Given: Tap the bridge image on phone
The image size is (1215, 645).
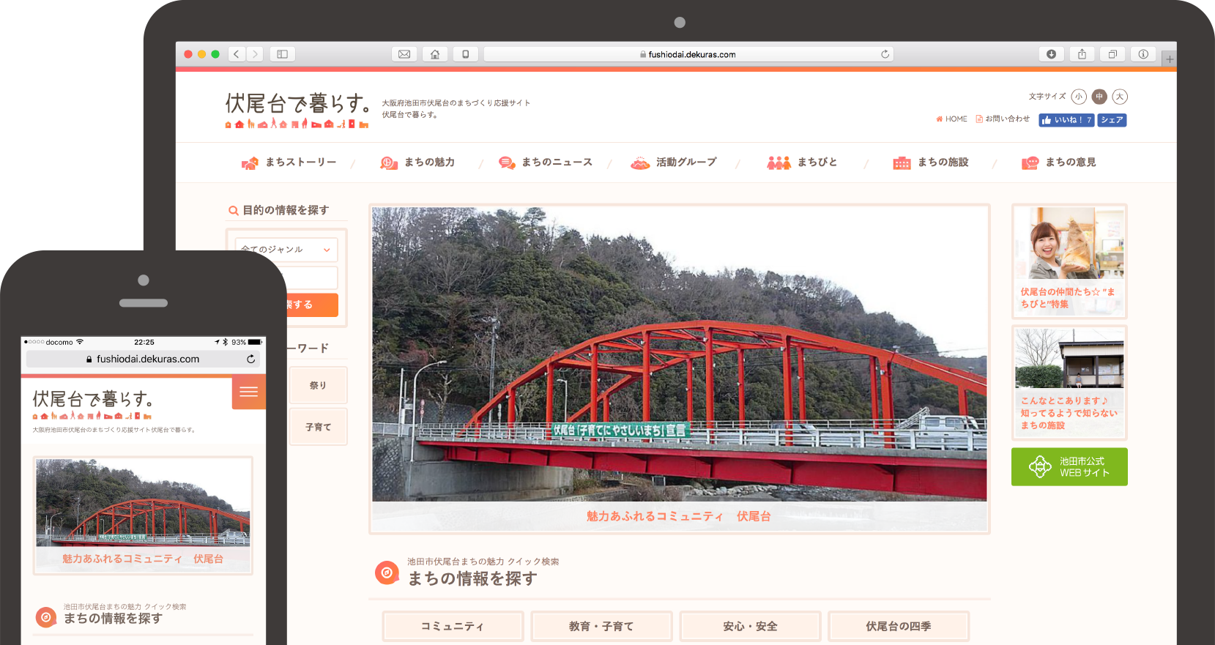Looking at the screenshot, I should pos(143,503).
